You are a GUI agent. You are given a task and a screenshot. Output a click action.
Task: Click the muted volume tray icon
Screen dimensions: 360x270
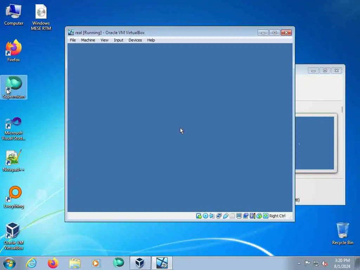click(x=324, y=264)
